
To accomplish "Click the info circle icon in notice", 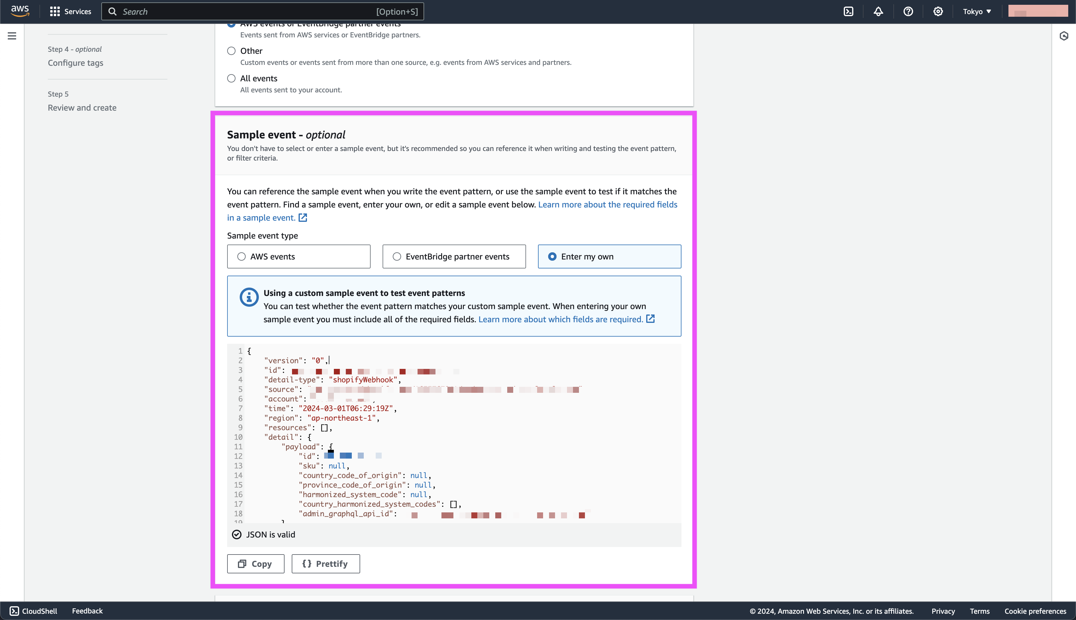I will 249,297.
